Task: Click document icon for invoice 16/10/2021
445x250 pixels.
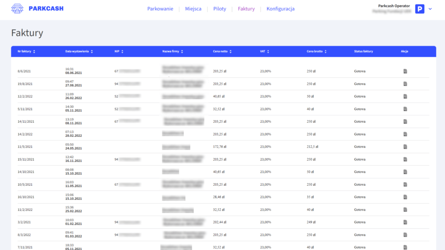Action: (405, 197)
